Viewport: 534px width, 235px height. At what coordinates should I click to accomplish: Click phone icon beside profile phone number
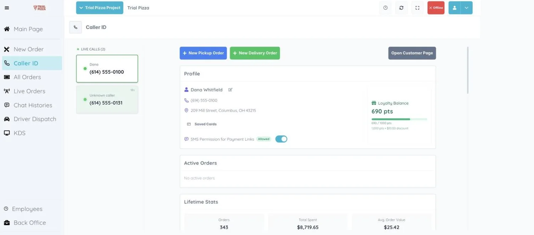pos(186,100)
